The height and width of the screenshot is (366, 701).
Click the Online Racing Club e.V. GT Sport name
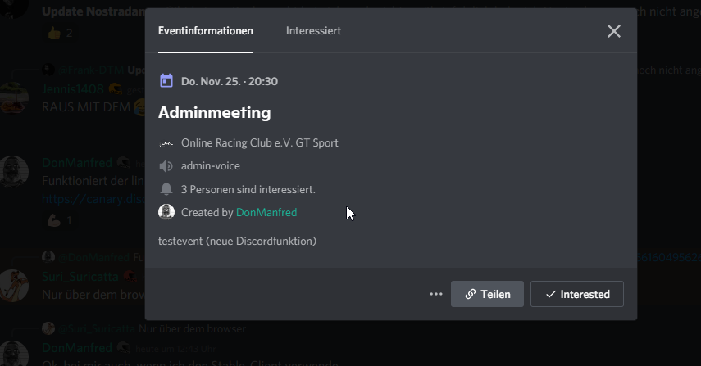[259, 142]
